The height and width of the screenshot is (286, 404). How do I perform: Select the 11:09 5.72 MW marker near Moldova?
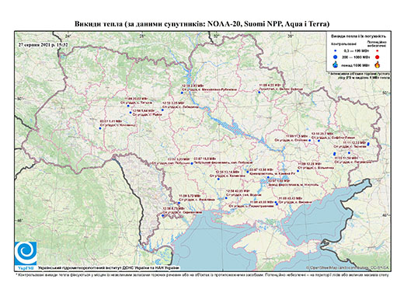pyautogui.click(x=179, y=203)
